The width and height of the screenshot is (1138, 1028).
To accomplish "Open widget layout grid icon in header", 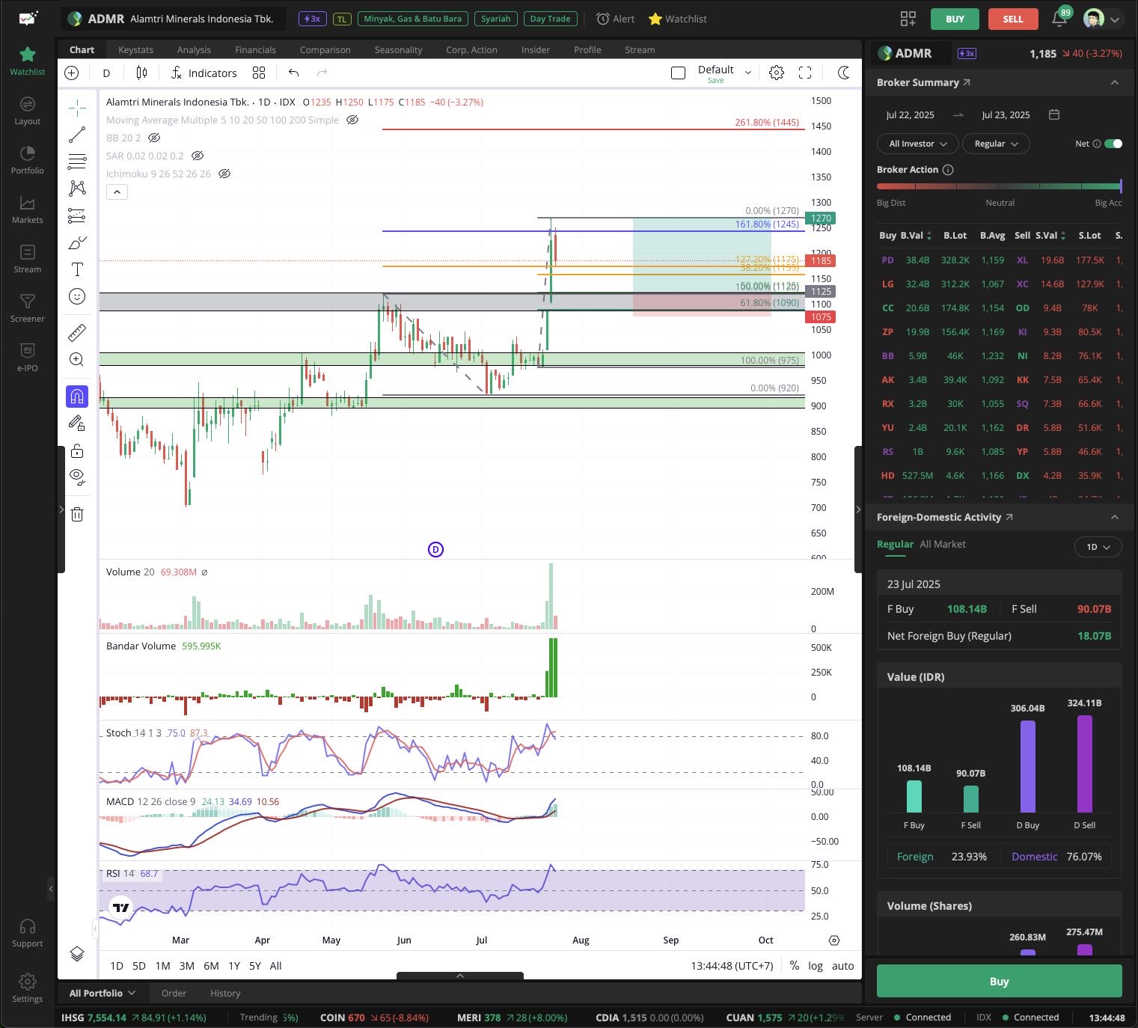I will pyautogui.click(x=908, y=19).
